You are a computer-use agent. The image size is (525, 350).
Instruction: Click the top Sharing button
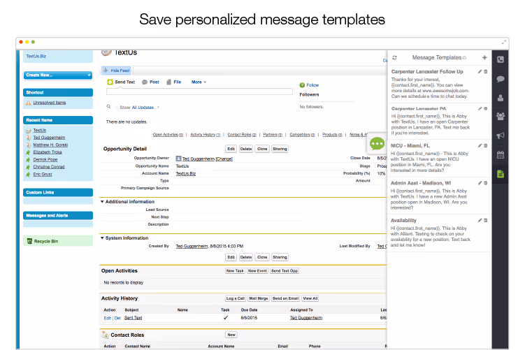coord(280,149)
